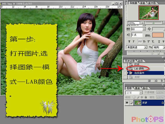Open the anti-aliasing dropdown 锐利
The image size is (165, 124).
click(x=159, y=47)
